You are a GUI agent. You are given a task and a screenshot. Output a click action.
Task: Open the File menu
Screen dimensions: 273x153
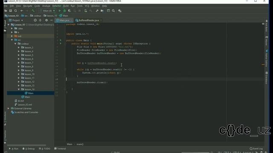point(6,6)
